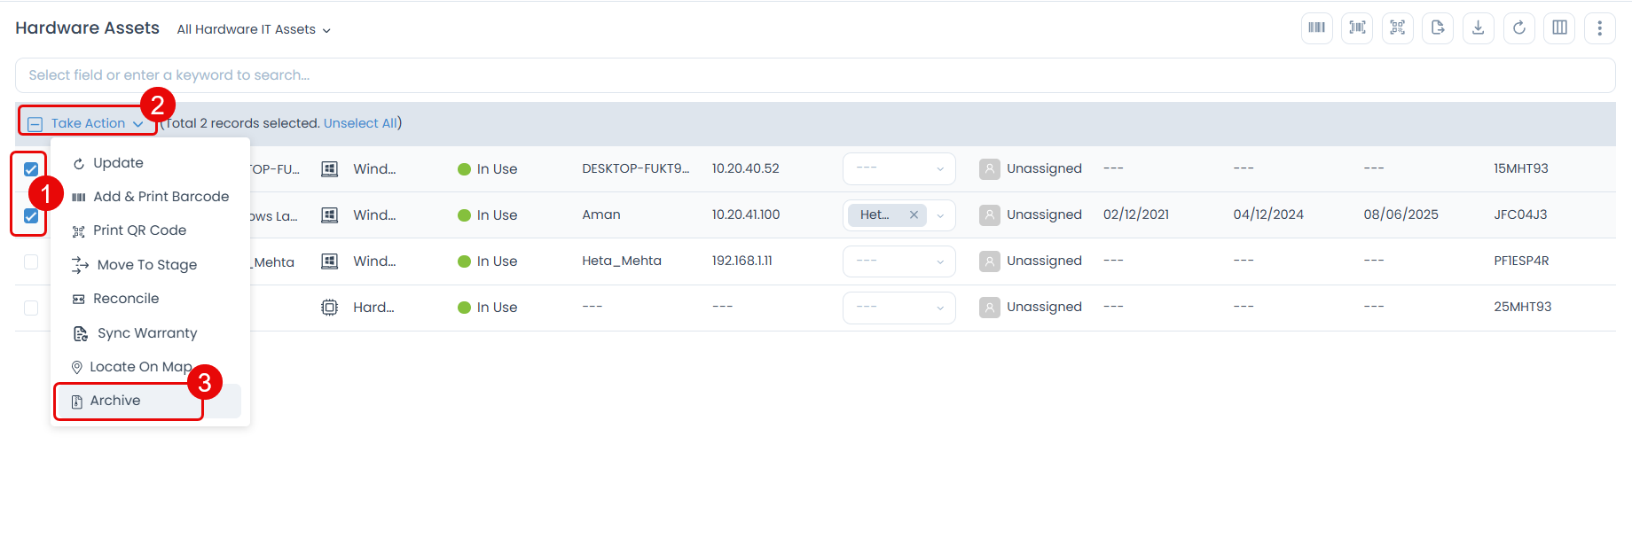Uncheck the DESKTOP-FUKT9 asset row checkbox
The height and width of the screenshot is (546, 1632).
tap(31, 169)
